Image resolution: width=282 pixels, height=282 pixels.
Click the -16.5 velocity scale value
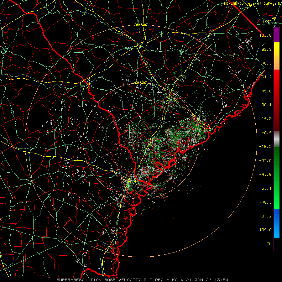(x=265, y=147)
